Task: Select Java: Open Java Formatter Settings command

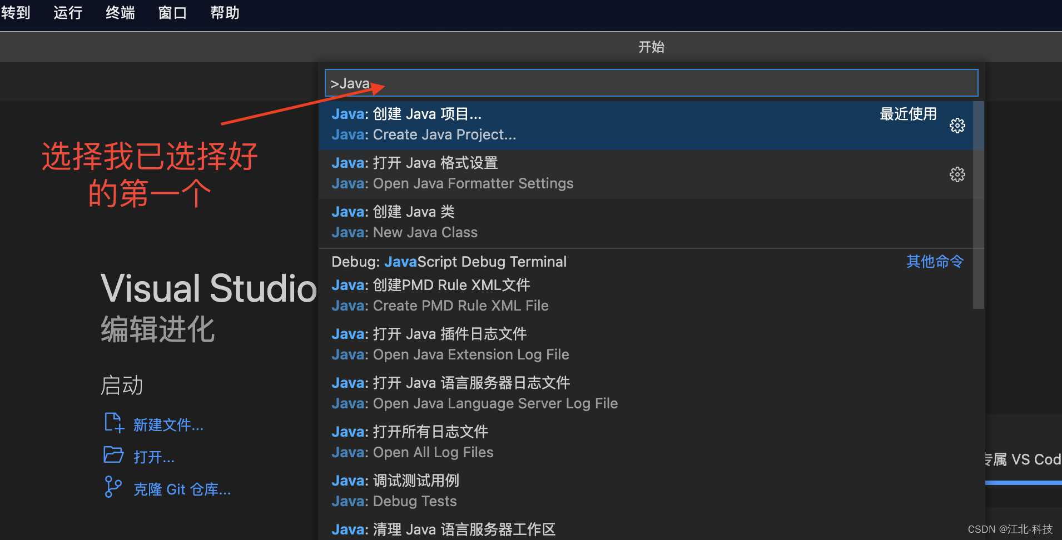Action: [646, 173]
